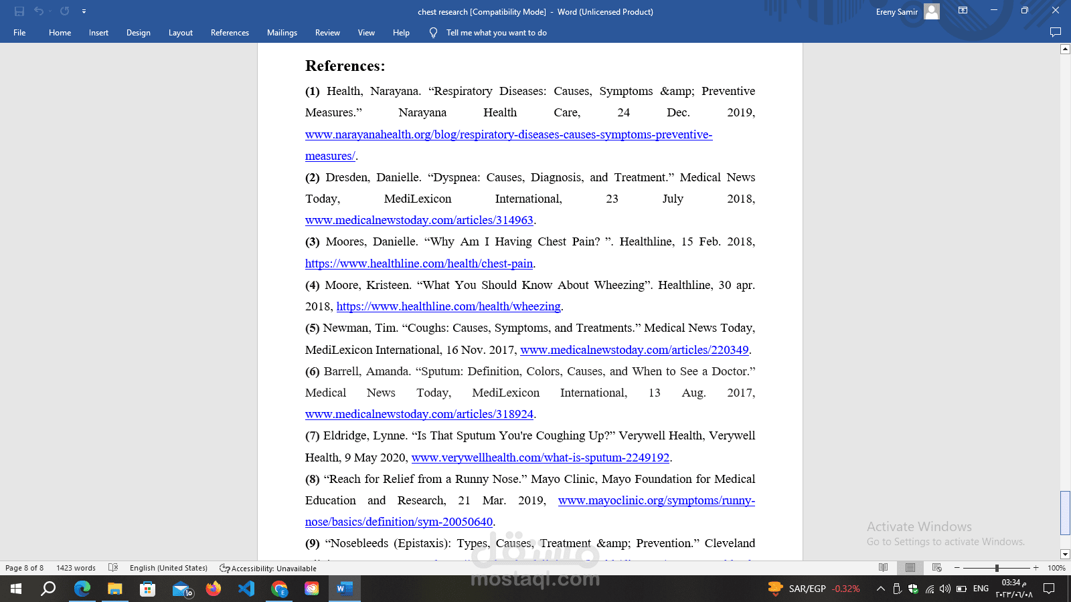Open the healthline chest-pain link
Screen dimensions: 1071x602
click(419, 264)
